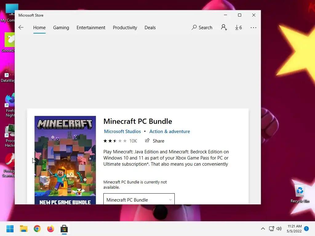Viewport: 315px width, 236px height.
Task: Open the downloads queue showing 6
Action: pos(238,27)
